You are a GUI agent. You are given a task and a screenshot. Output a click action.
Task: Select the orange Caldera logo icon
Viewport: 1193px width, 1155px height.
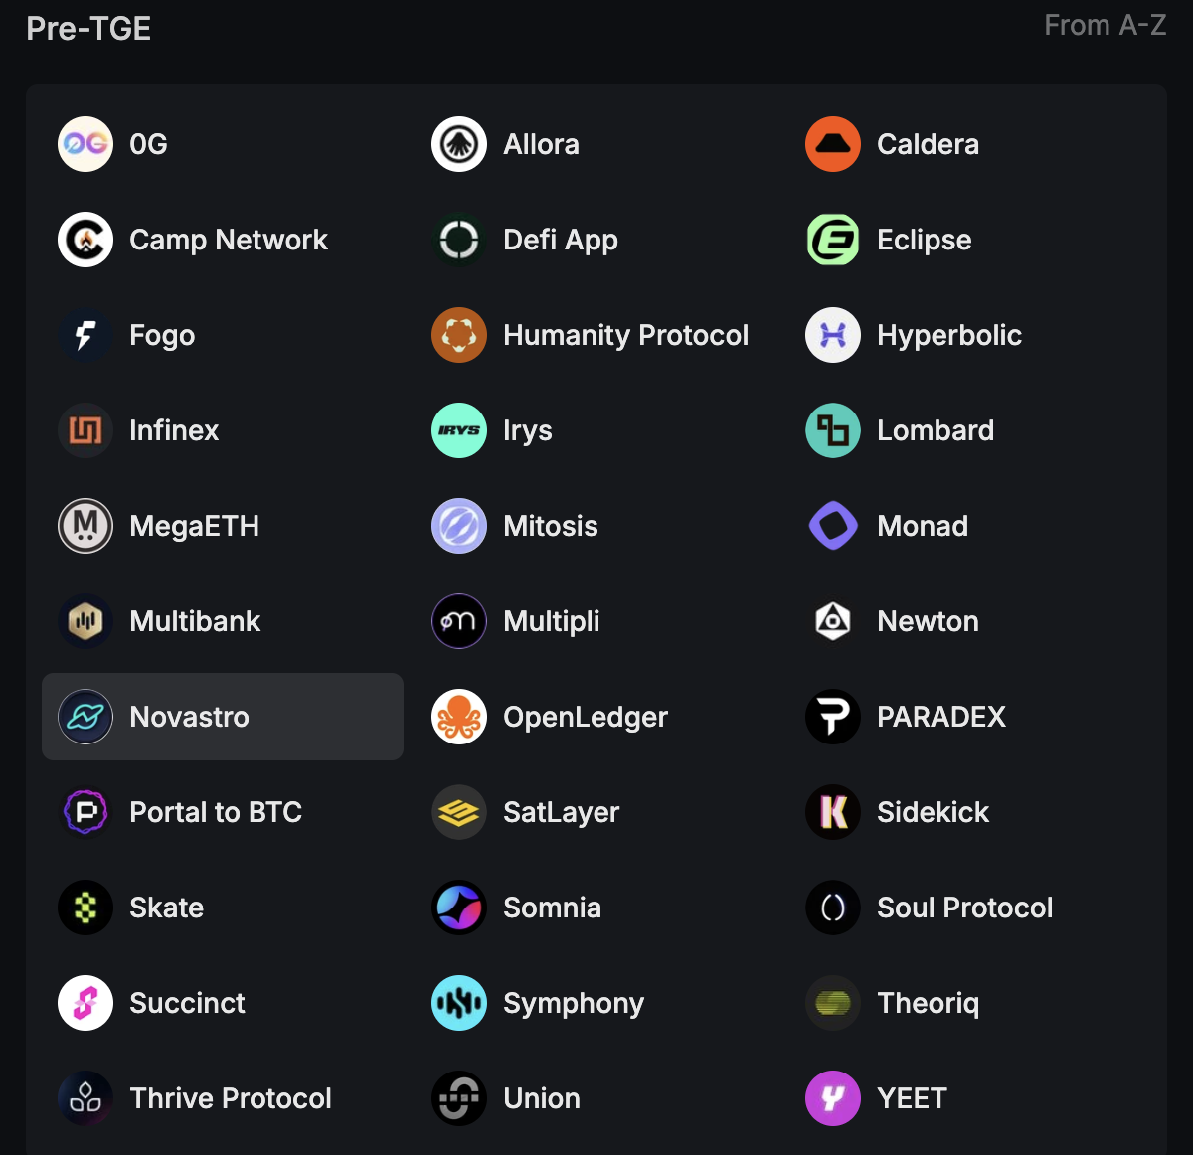point(833,144)
